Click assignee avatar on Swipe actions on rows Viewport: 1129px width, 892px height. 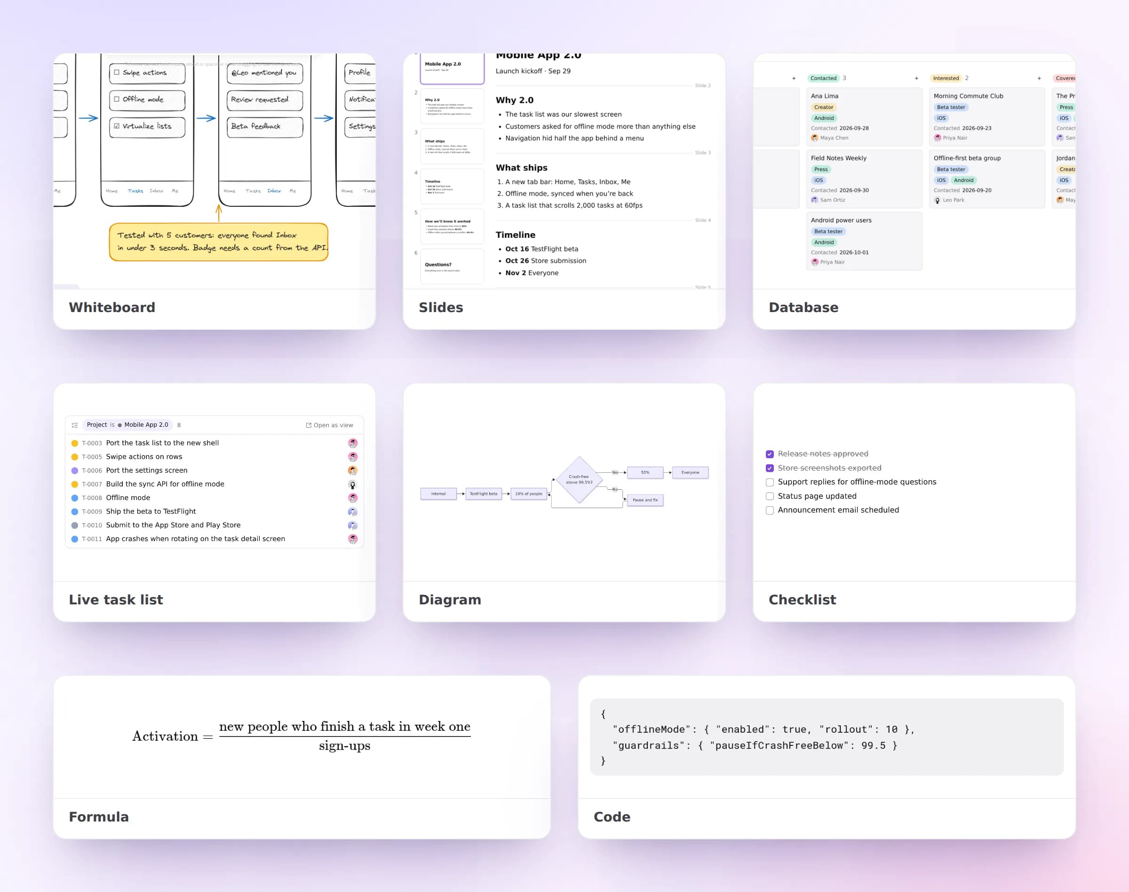click(353, 457)
